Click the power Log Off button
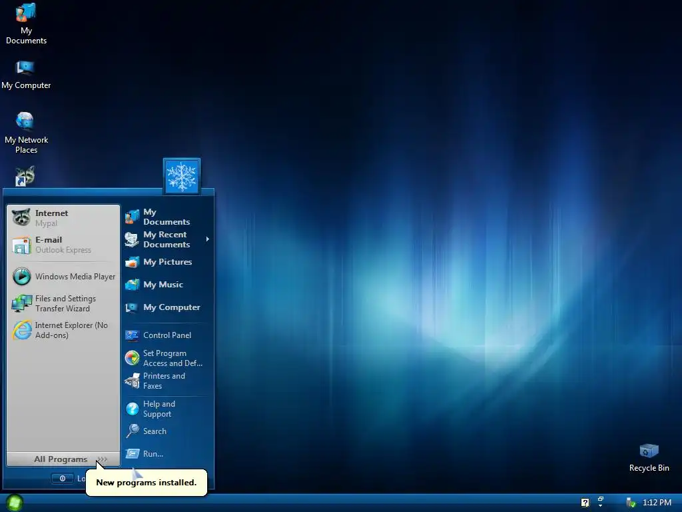The height and width of the screenshot is (512, 682). 63,479
